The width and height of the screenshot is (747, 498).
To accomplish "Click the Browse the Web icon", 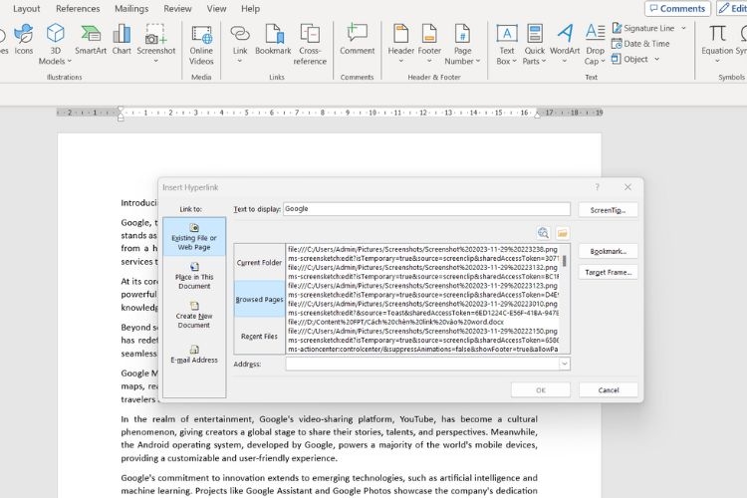I will click(543, 232).
